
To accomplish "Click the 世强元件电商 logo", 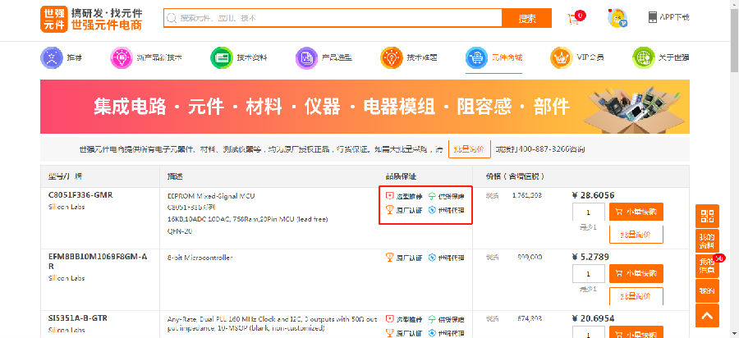I will point(90,19).
